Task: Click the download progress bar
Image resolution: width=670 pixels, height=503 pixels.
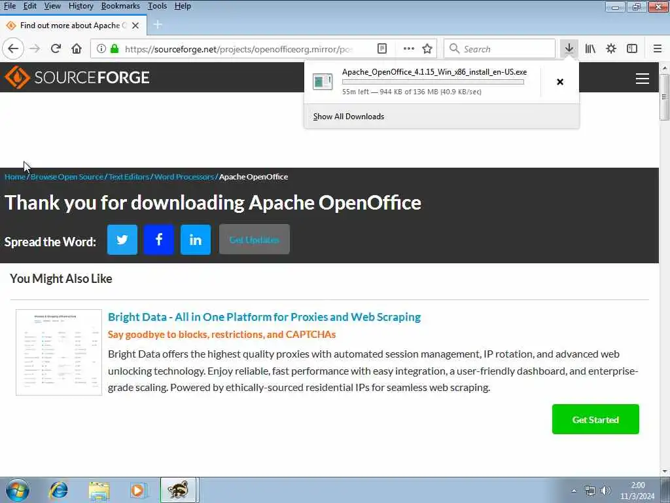Action: [x=433, y=82]
